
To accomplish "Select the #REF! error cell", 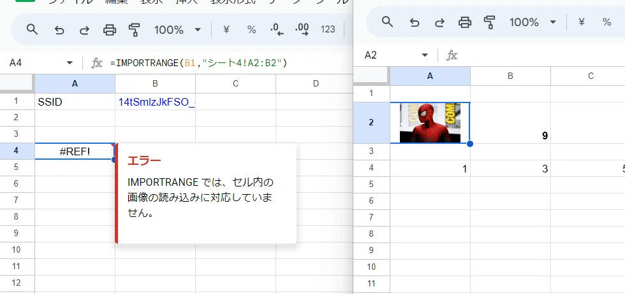I will pos(75,151).
